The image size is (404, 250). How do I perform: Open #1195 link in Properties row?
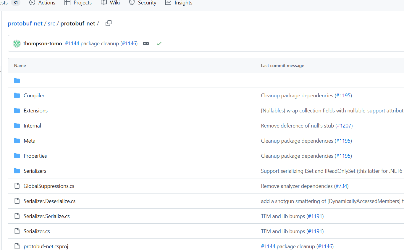coord(343,156)
